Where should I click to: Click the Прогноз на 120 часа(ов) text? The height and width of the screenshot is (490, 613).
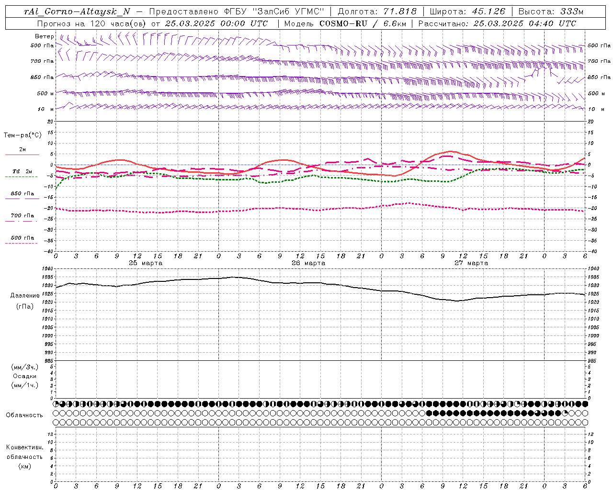(x=91, y=23)
